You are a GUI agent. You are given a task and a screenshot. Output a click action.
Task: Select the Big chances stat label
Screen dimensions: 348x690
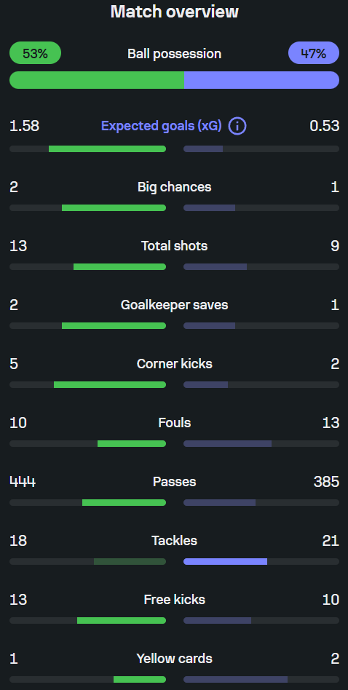[x=174, y=187]
